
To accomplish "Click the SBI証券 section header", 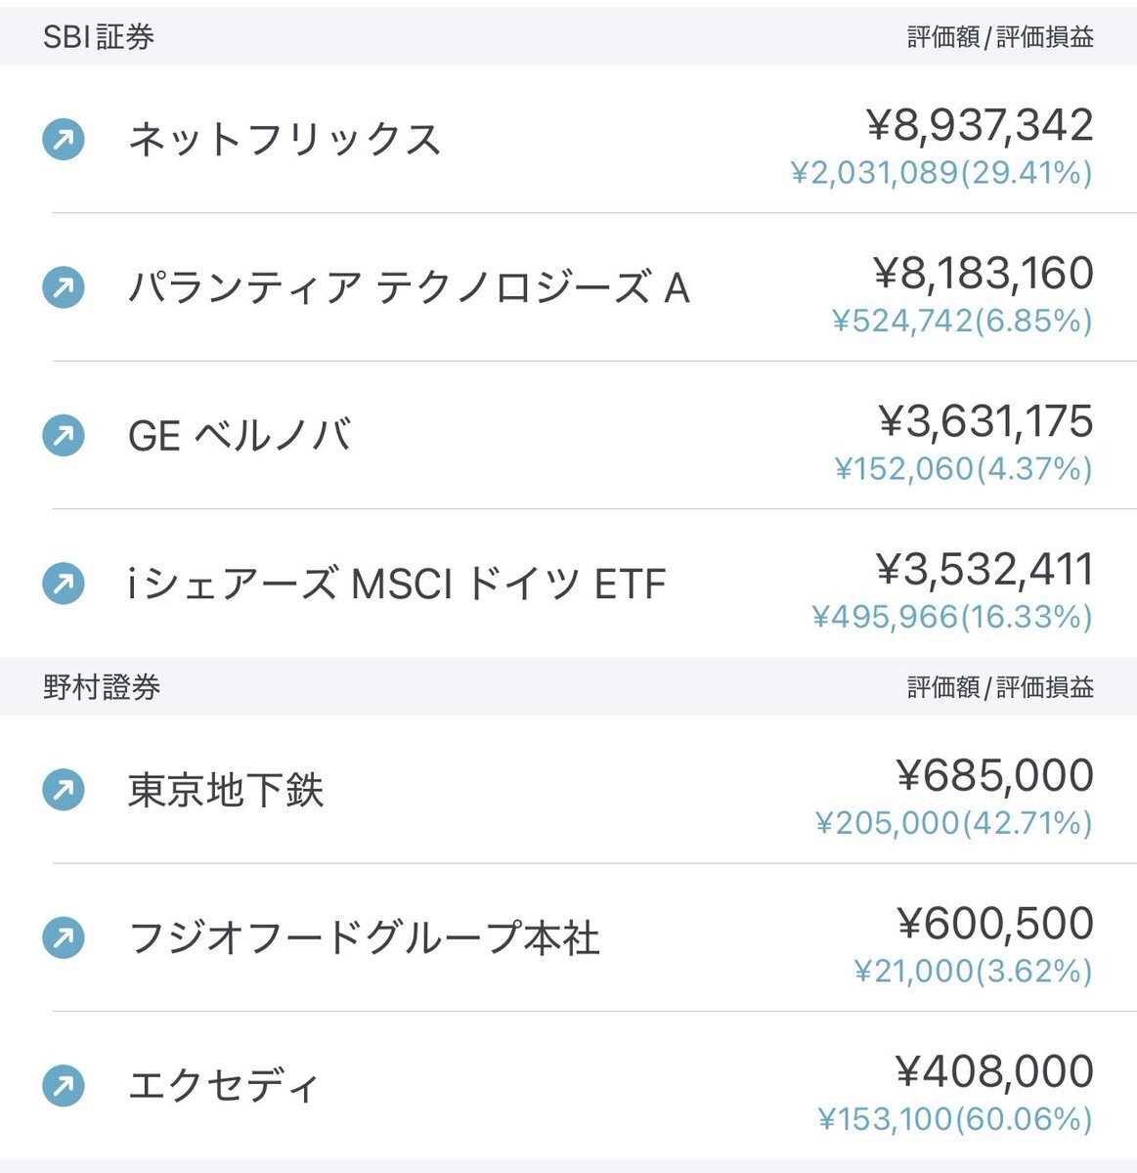I will (99, 37).
